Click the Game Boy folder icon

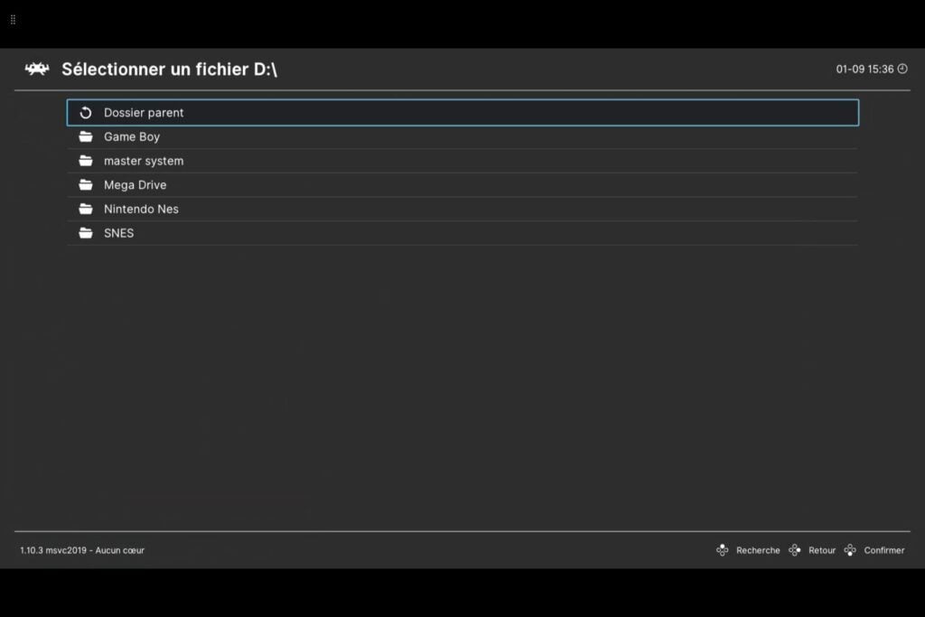86,136
